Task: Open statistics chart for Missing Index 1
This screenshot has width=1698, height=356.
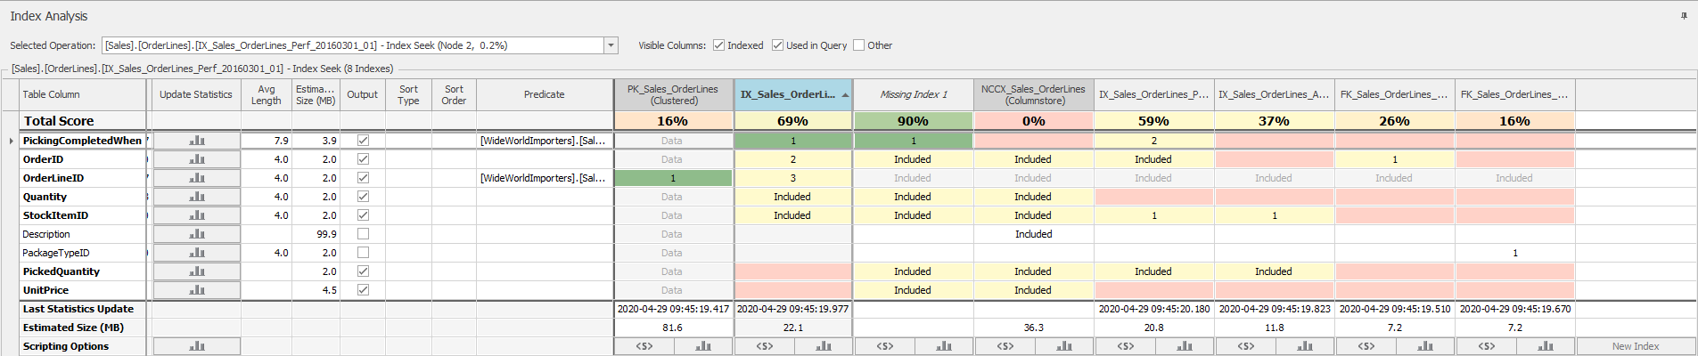Action: tap(944, 346)
